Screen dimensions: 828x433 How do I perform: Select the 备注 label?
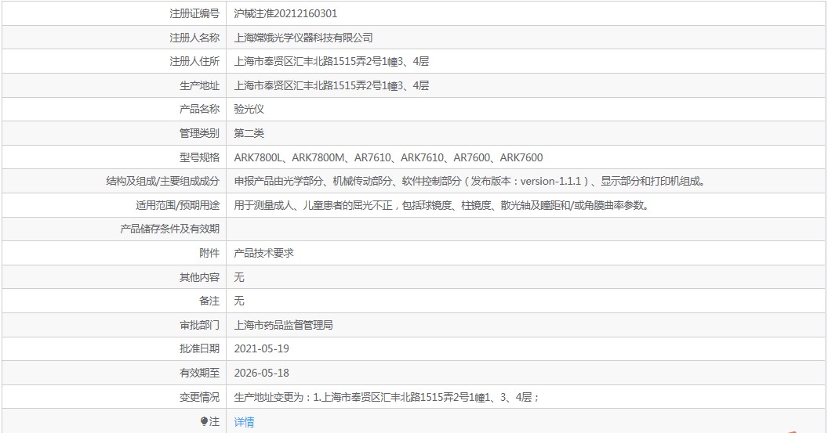click(209, 301)
